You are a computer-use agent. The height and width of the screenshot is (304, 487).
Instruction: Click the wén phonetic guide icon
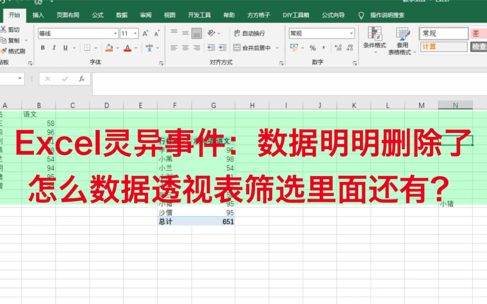pyautogui.click(x=149, y=48)
